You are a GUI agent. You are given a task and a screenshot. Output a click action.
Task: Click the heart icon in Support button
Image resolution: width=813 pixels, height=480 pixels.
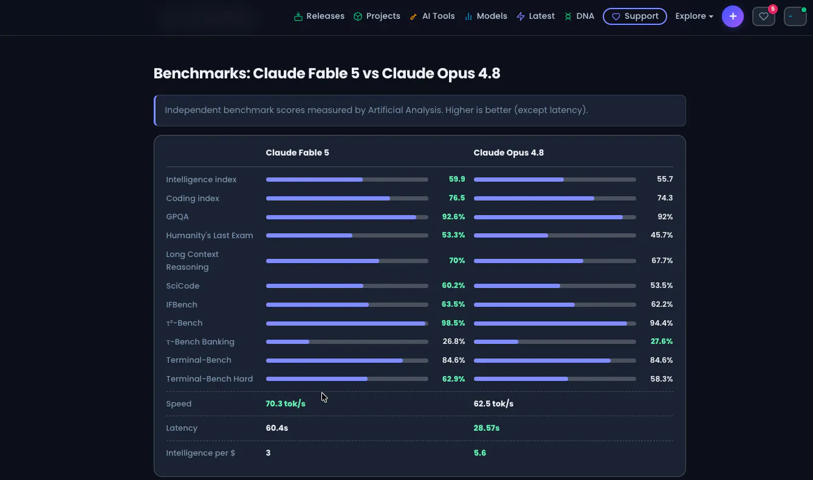(x=616, y=16)
